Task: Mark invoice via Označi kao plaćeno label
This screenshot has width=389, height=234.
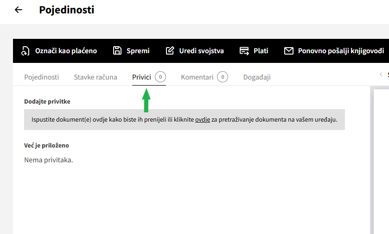Action: point(66,51)
